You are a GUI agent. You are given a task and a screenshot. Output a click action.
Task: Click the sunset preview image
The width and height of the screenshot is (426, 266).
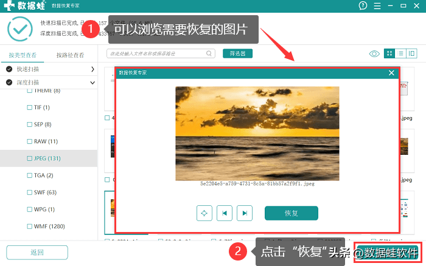coord(257,134)
